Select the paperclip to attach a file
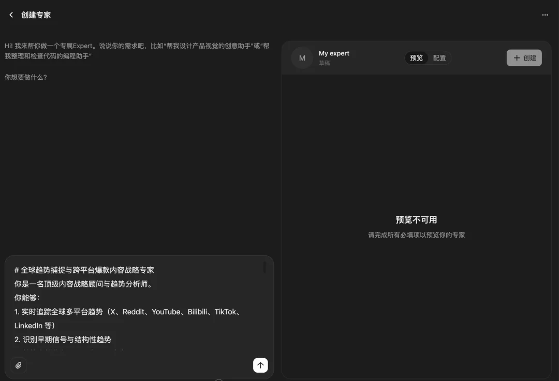The height and width of the screenshot is (381, 559). (18, 365)
